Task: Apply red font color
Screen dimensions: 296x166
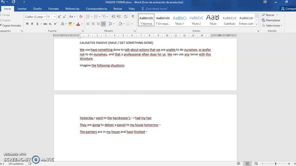Action: pos(78,24)
